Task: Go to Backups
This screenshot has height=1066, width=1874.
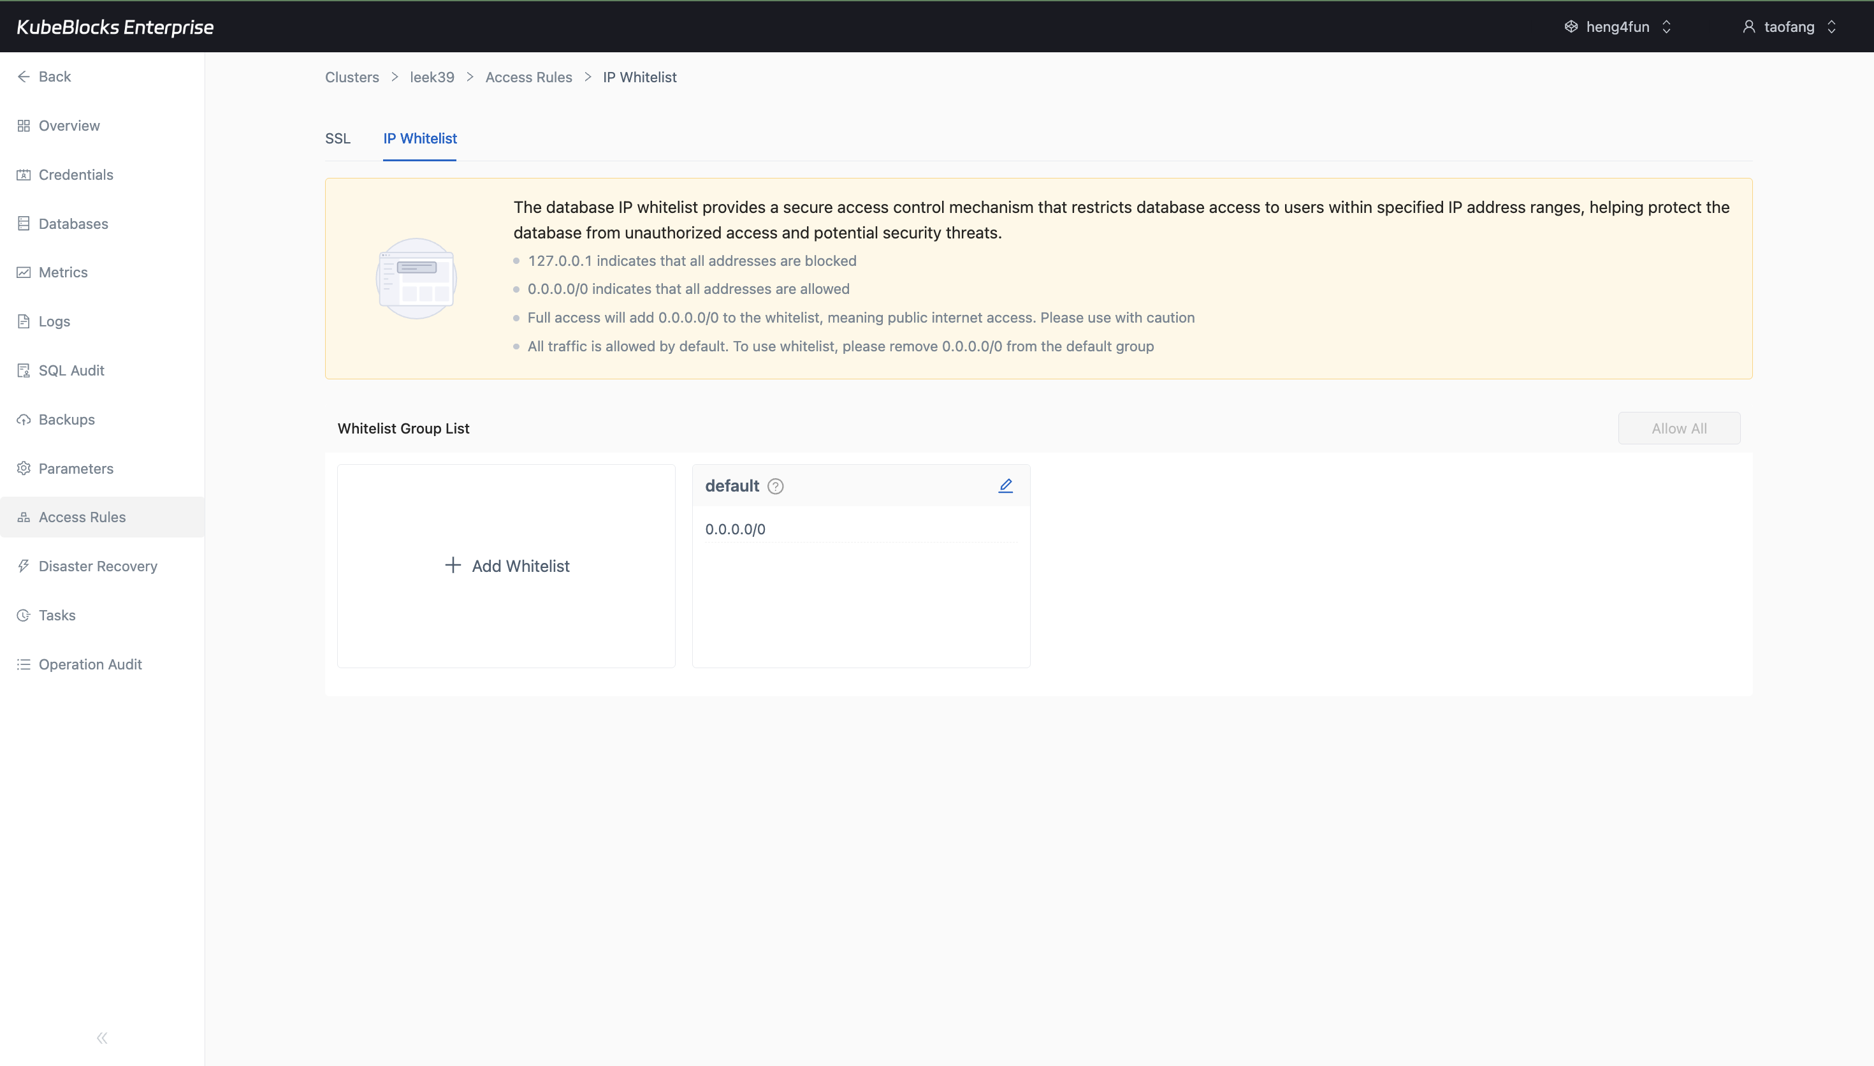Action: (x=66, y=419)
